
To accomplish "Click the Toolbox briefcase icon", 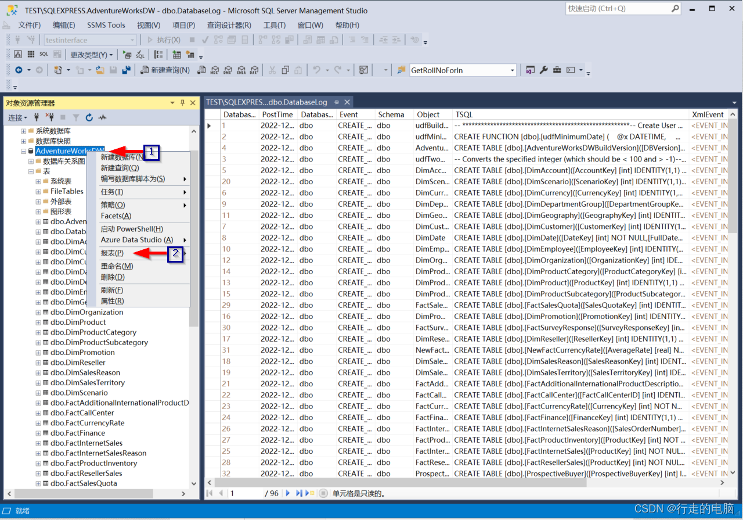I will pos(557,70).
